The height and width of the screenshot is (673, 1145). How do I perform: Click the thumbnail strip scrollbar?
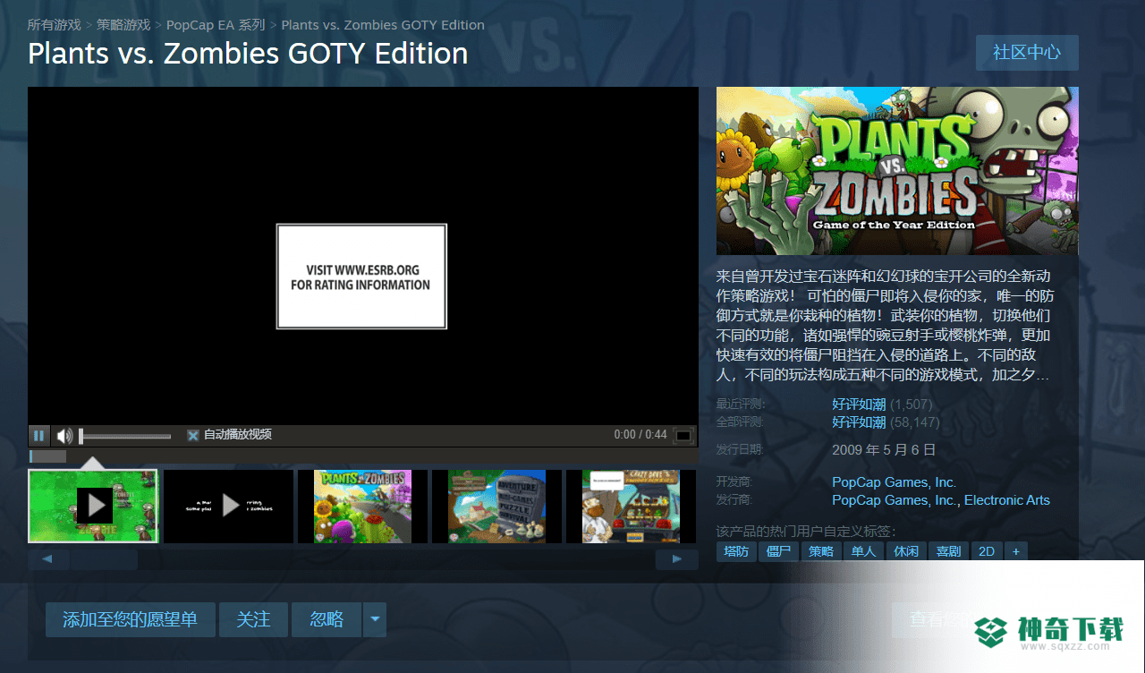coord(362,559)
